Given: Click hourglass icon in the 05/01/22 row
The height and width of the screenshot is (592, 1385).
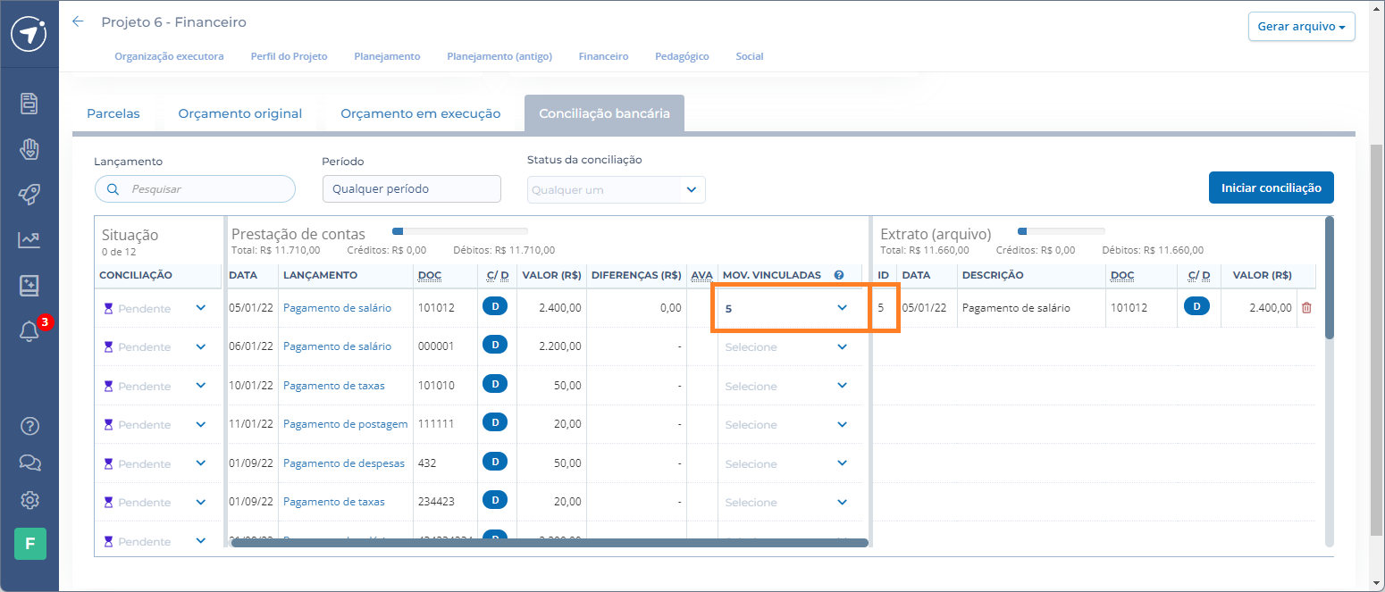Looking at the screenshot, I should [109, 308].
